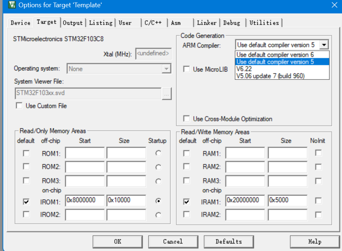This screenshot has height=251, width=342.
Task: Enable NoInit for IRAM2
Action: coord(318,215)
